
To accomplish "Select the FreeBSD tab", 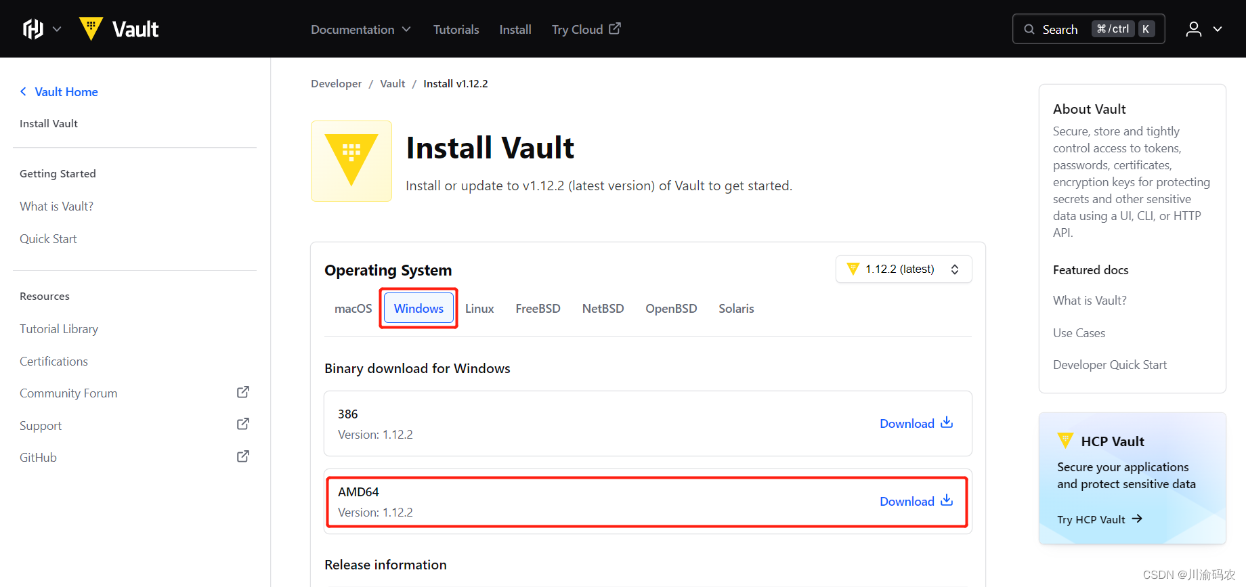I will [538, 308].
